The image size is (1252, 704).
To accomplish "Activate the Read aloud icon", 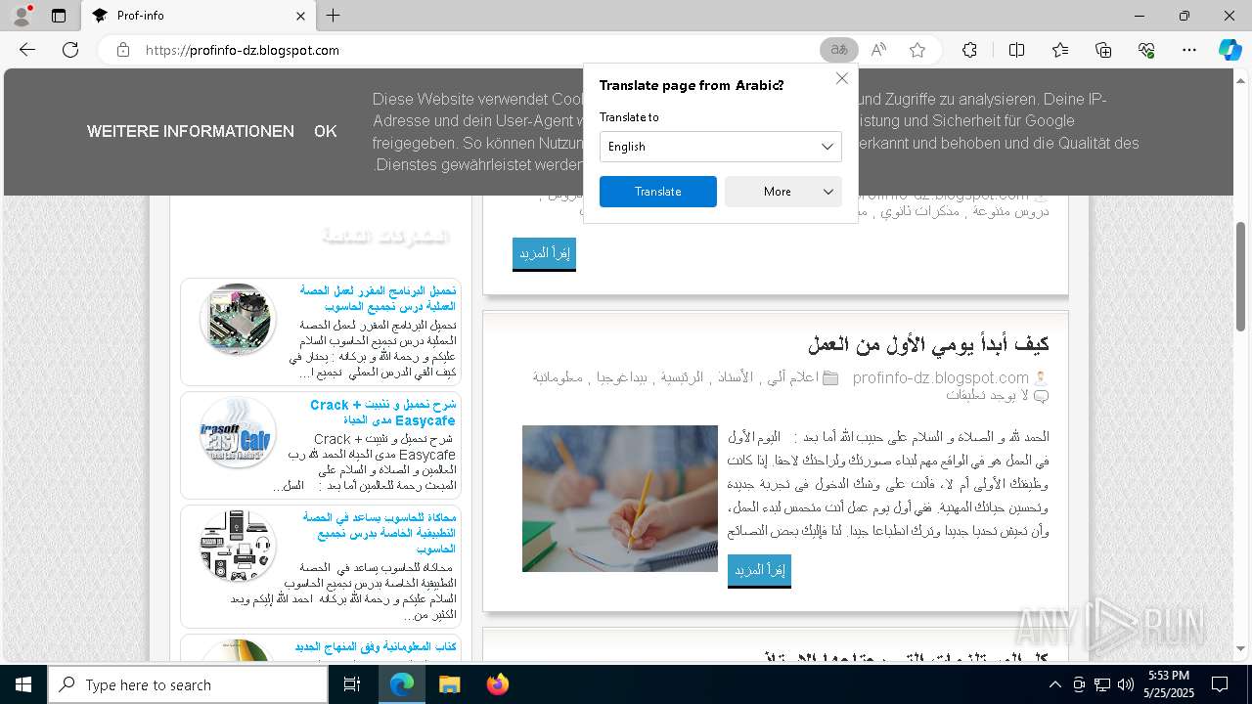I will [x=878, y=50].
